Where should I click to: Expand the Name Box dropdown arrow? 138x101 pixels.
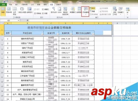coord(18,20)
